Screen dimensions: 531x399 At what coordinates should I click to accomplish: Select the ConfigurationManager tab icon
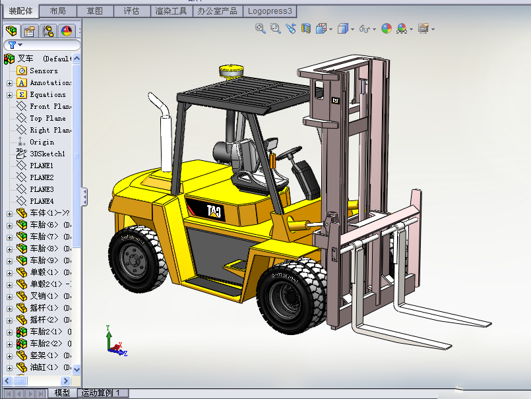coord(47,30)
